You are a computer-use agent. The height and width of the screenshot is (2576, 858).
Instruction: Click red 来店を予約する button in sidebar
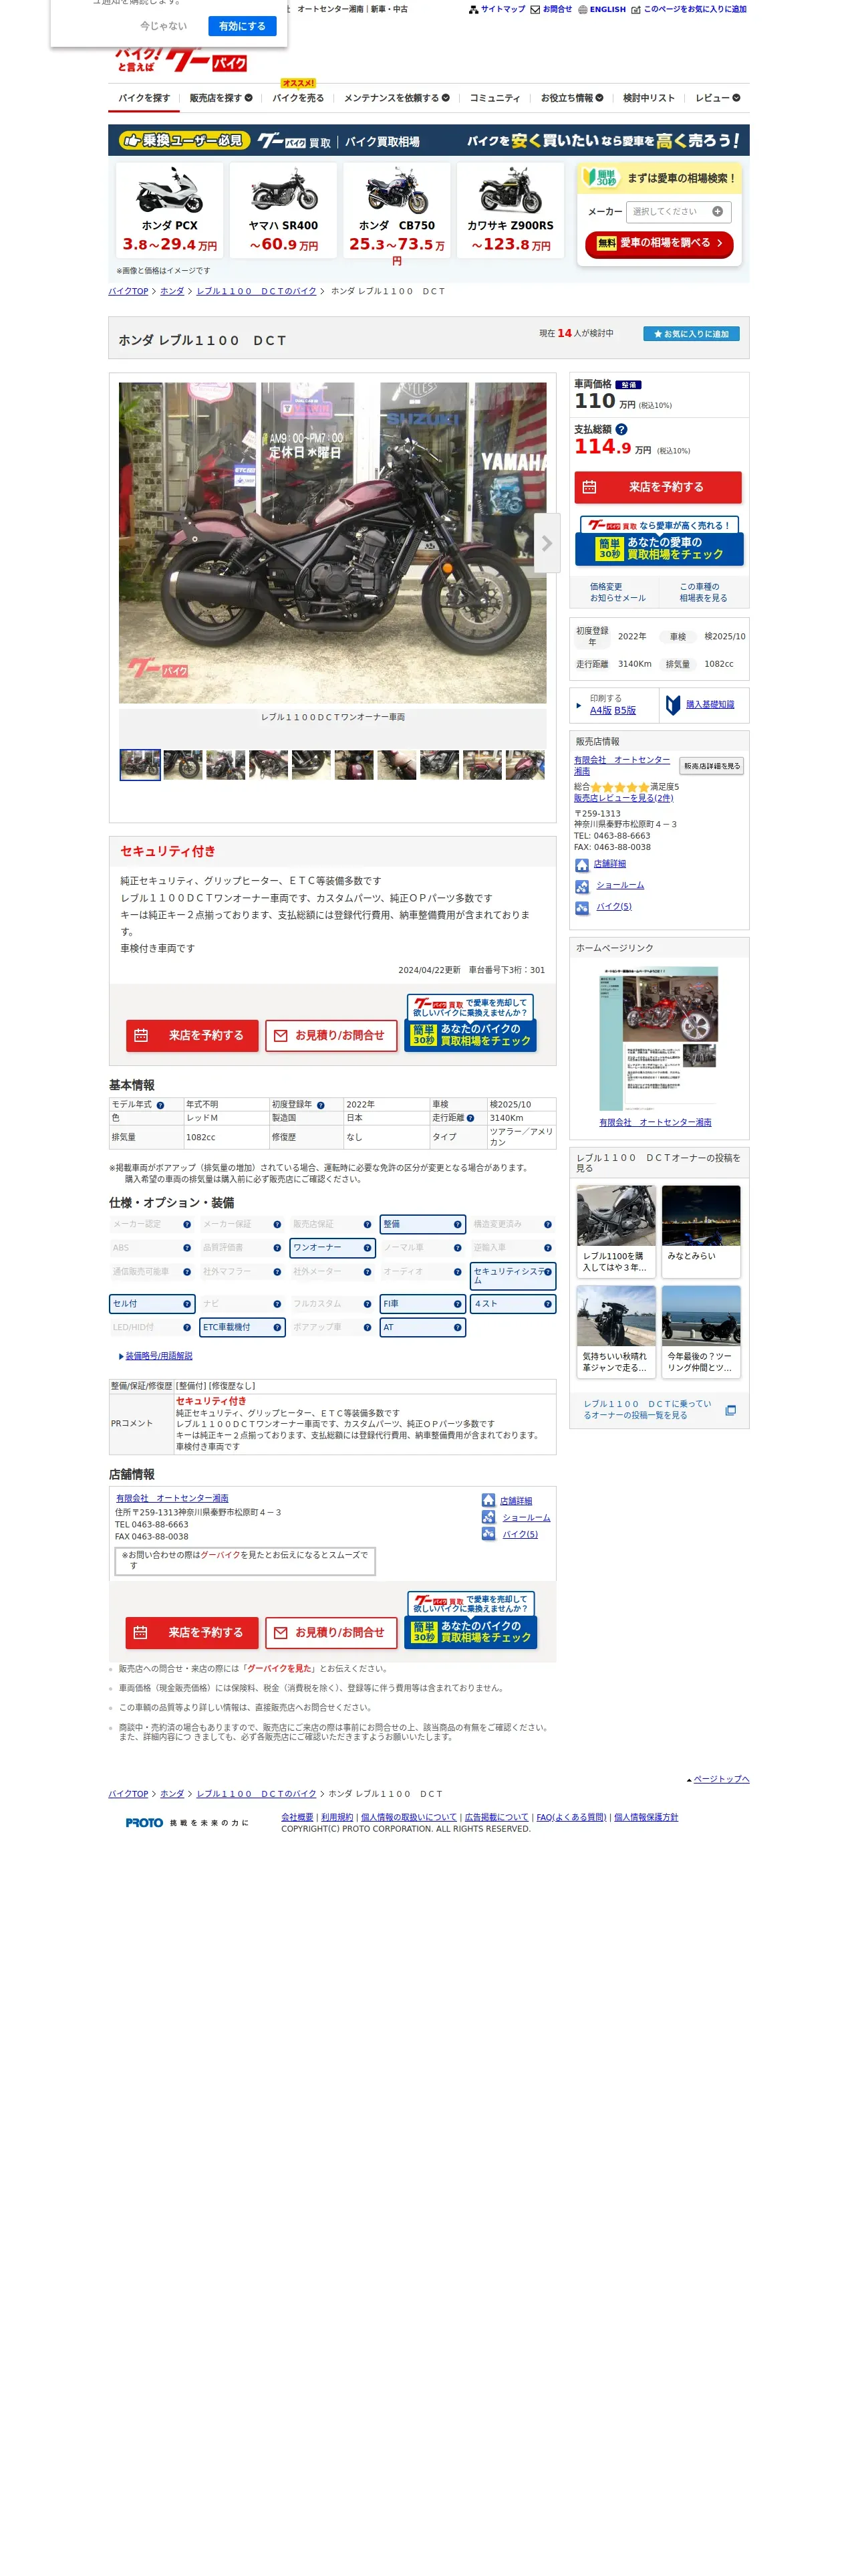pyautogui.click(x=658, y=487)
